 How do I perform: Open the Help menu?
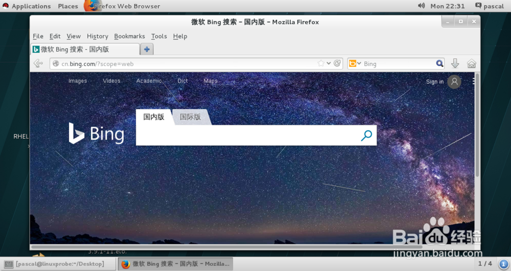pyautogui.click(x=180, y=36)
